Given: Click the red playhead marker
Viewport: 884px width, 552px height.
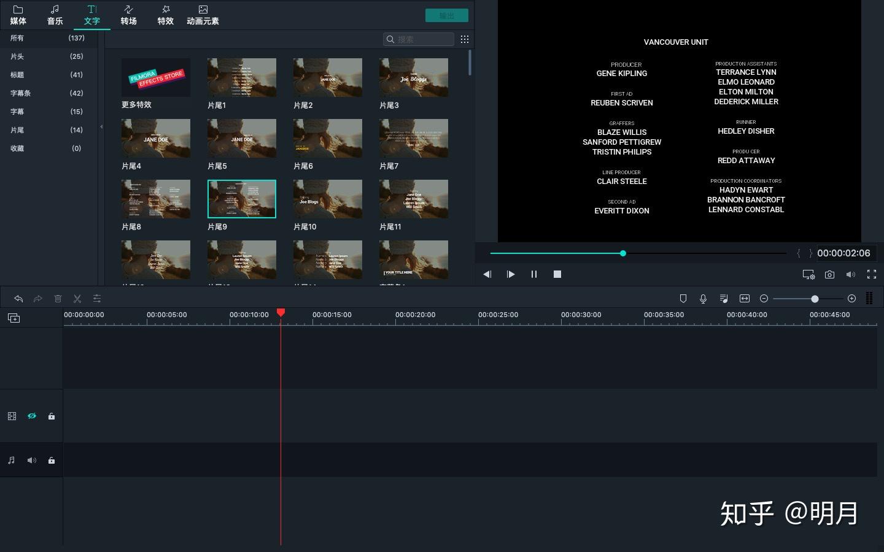Looking at the screenshot, I should pyautogui.click(x=281, y=313).
